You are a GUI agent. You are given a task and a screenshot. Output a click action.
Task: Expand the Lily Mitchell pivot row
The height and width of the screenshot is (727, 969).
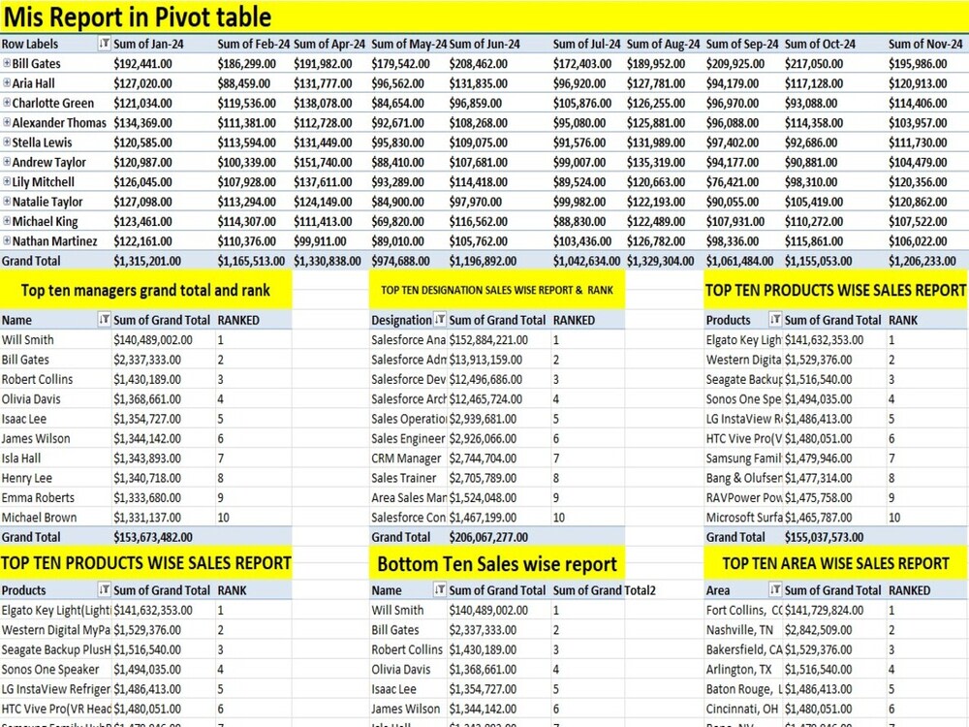coord(7,182)
